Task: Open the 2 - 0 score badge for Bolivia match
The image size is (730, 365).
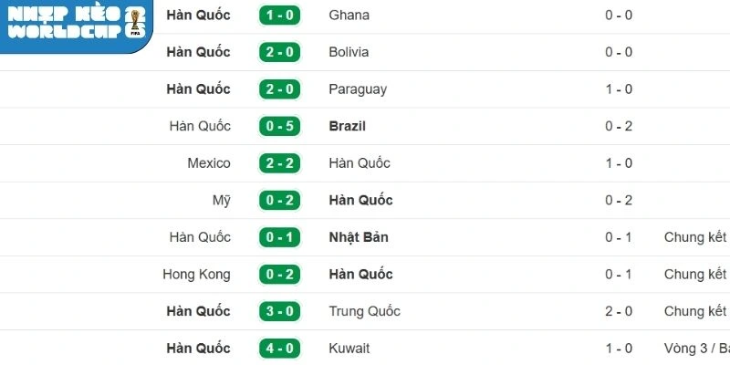Action: pos(280,52)
